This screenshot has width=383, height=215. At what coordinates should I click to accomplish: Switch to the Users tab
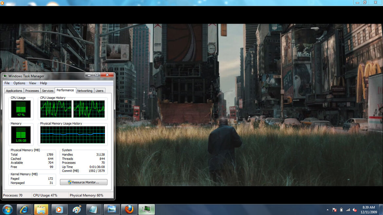(99, 91)
